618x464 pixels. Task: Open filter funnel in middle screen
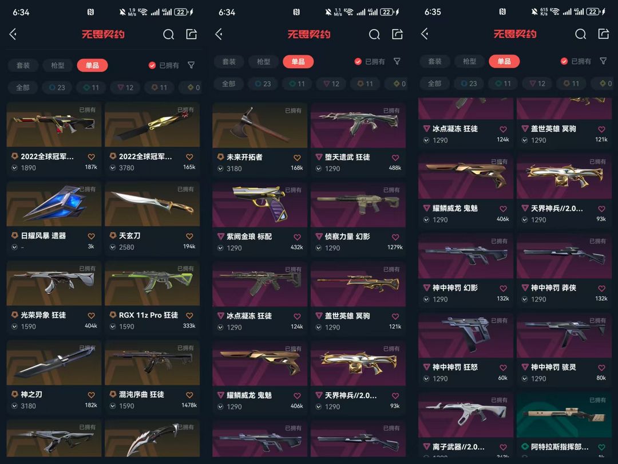(397, 61)
